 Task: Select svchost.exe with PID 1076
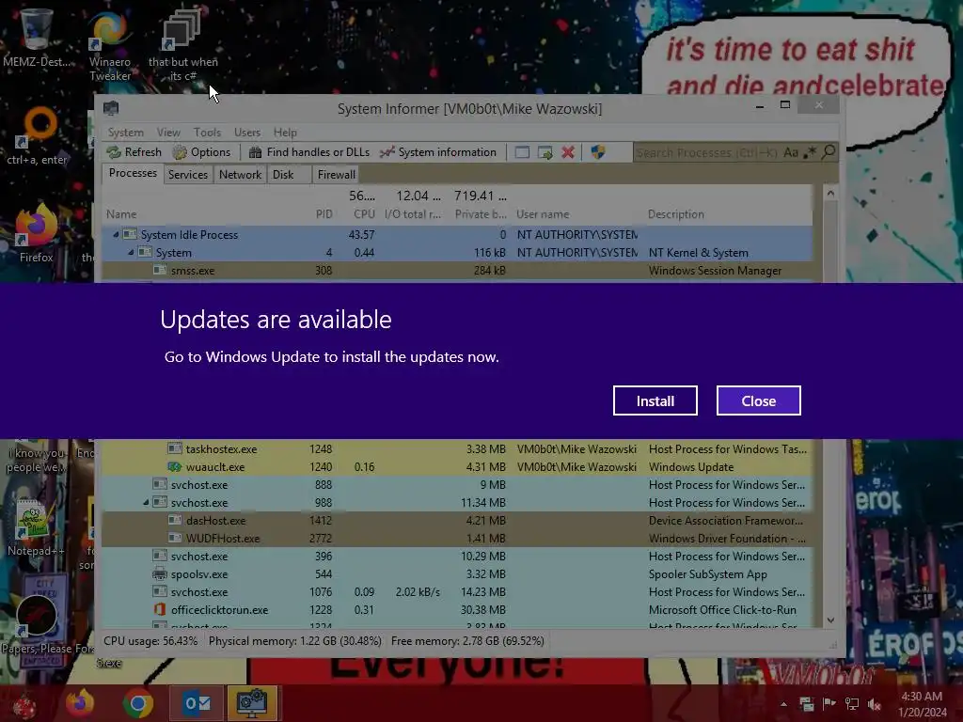pyautogui.click(x=458, y=592)
